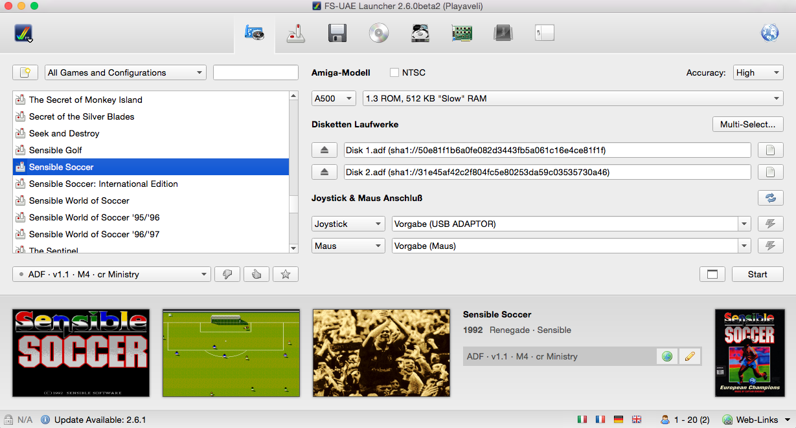This screenshot has width=796, height=428.
Task: Open the joystick input settings tab
Action: 296,33
